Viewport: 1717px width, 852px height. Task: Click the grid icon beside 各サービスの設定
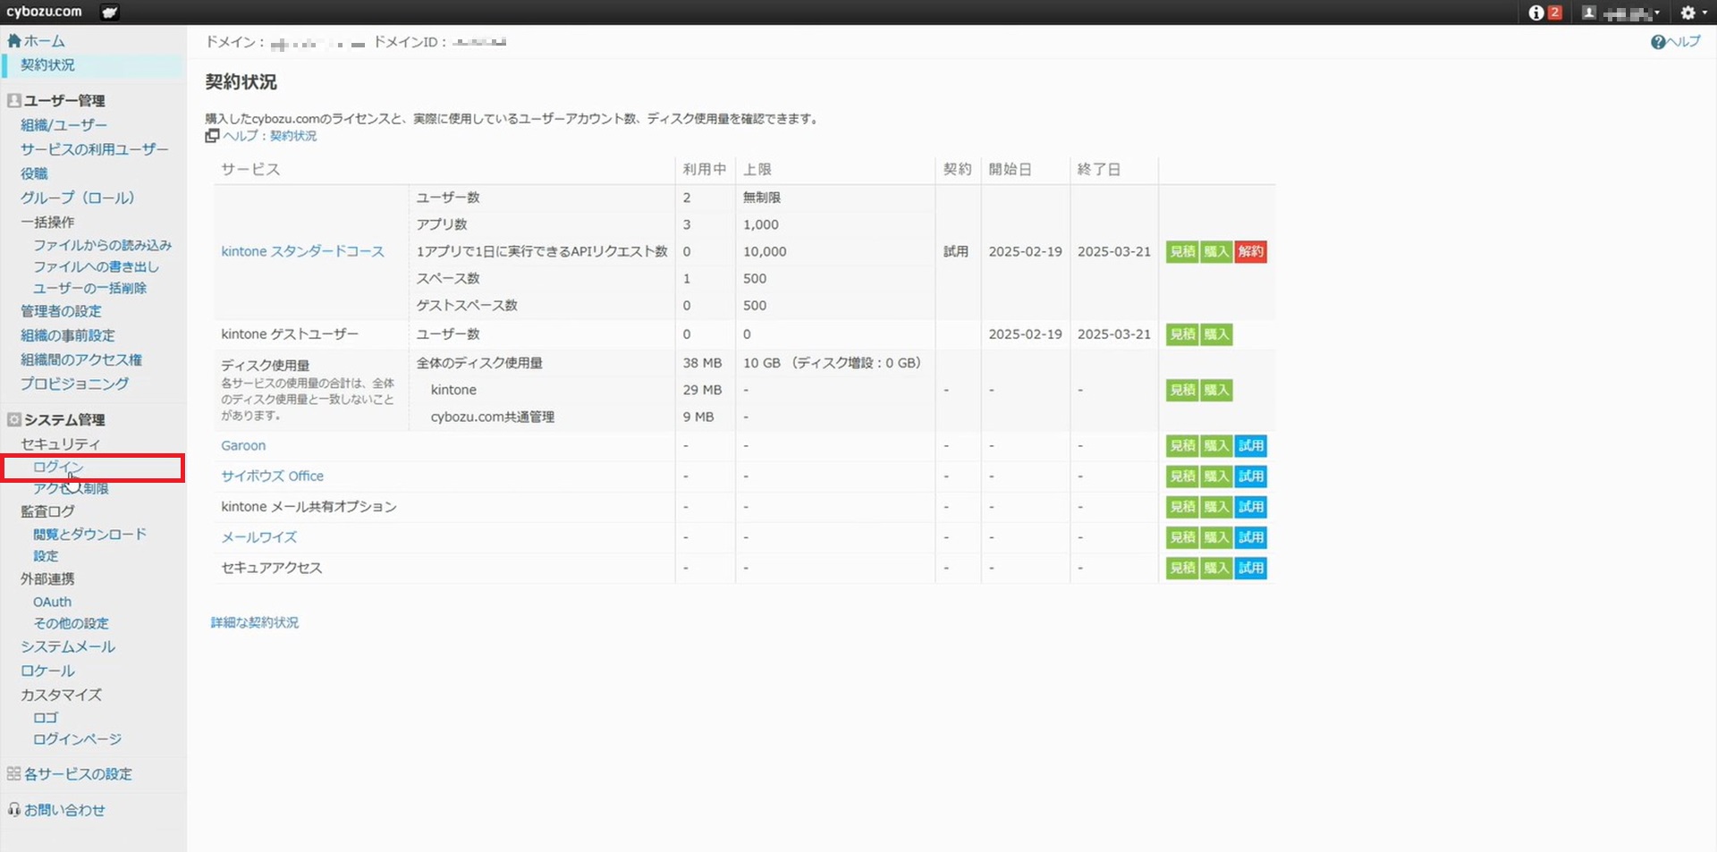[x=13, y=773]
